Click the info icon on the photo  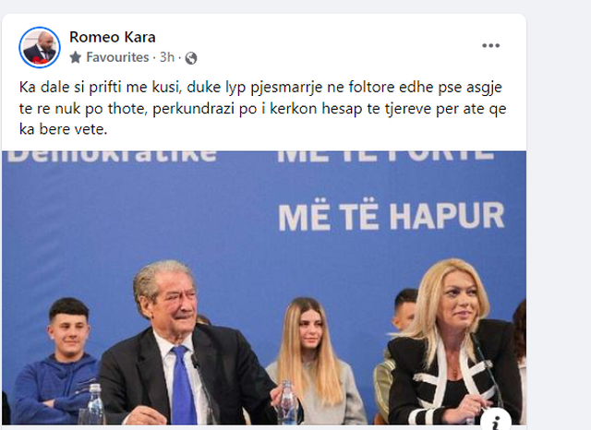click(496, 421)
